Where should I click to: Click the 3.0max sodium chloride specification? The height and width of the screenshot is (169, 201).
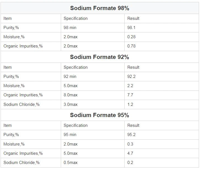[71, 104]
